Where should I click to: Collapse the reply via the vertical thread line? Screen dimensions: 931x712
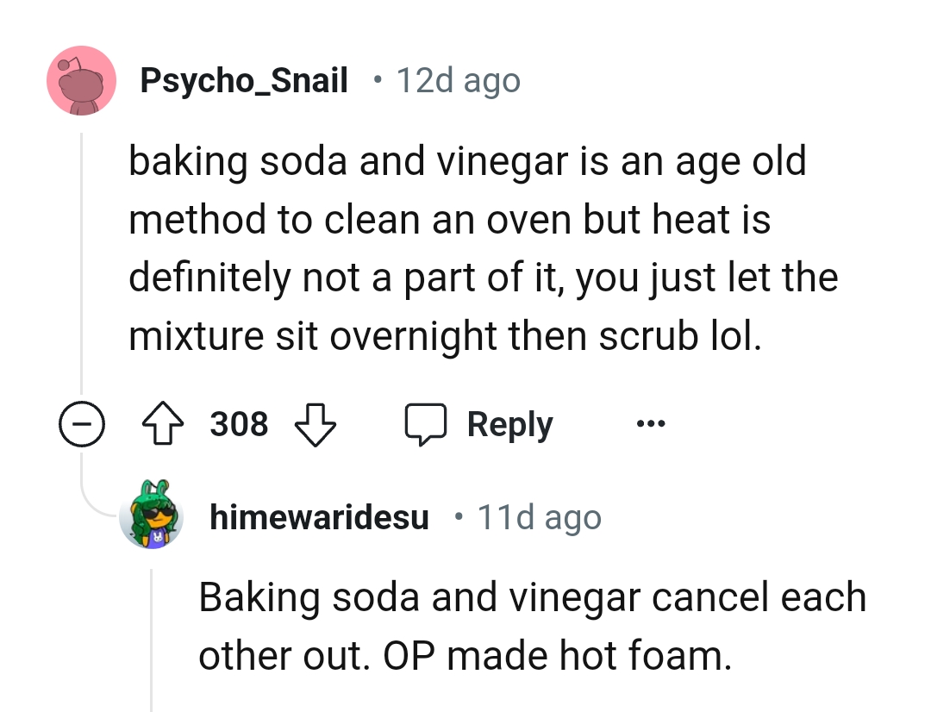[153, 638]
